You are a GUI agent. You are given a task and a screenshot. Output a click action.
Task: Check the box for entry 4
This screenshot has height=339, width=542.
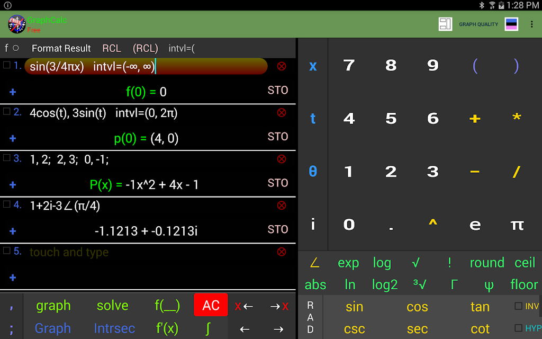[6, 204]
